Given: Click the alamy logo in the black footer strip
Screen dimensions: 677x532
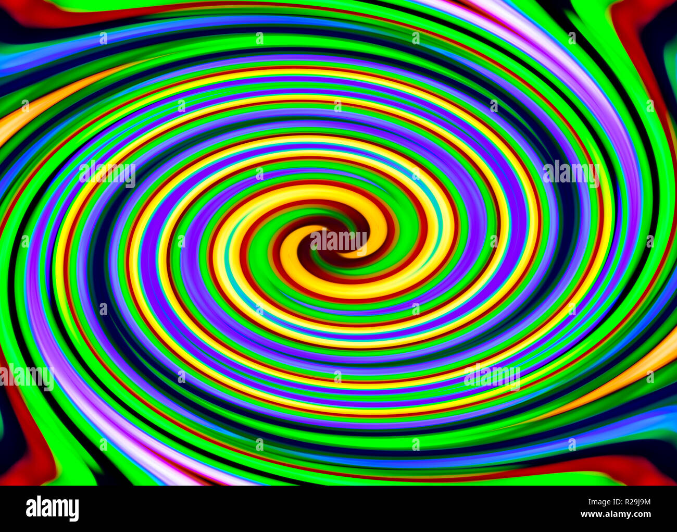Looking at the screenshot, I should coord(52,508).
